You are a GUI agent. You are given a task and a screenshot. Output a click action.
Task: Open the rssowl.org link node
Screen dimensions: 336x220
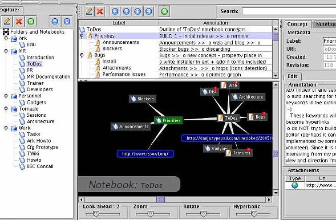pyautogui.click(x=145, y=154)
